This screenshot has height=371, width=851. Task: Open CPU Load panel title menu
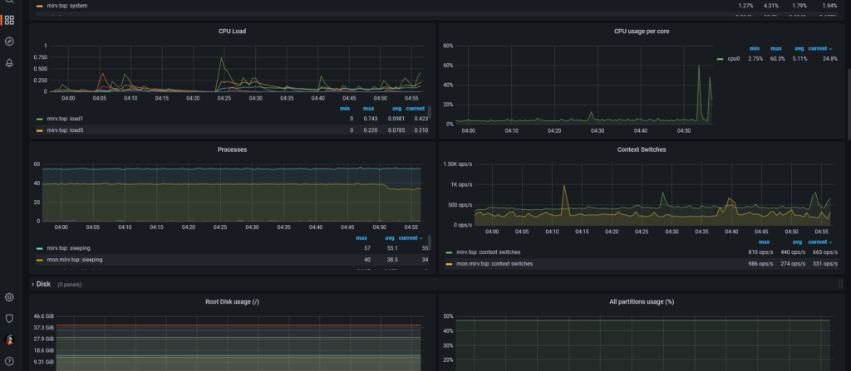[x=232, y=32]
